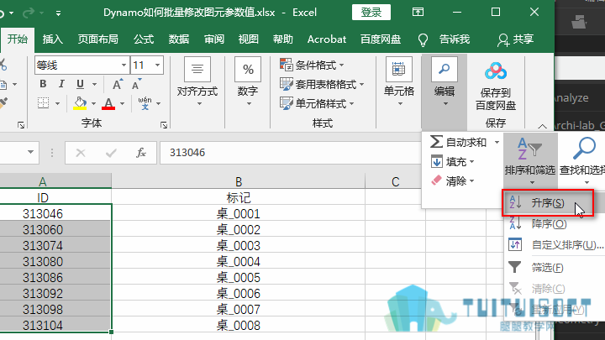The image size is (605, 340).
Task: Switch to the Page Layout (页面布局) tab
Action: [97, 39]
